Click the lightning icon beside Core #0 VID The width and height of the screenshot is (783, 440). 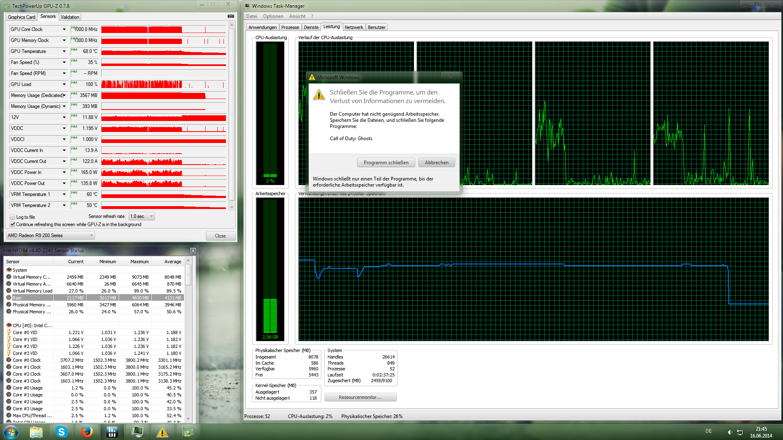click(x=9, y=332)
